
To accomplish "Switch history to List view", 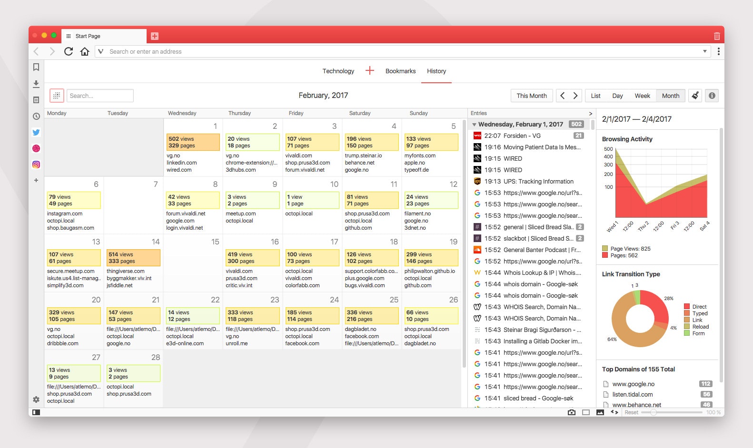I will point(596,96).
